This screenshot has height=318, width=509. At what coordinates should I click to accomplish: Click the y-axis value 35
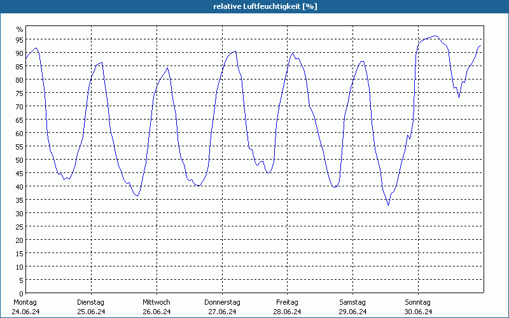(x=20, y=200)
